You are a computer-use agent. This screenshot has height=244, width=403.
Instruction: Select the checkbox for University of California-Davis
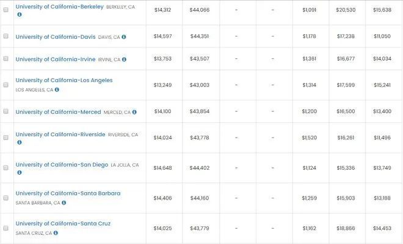(x=5, y=36)
